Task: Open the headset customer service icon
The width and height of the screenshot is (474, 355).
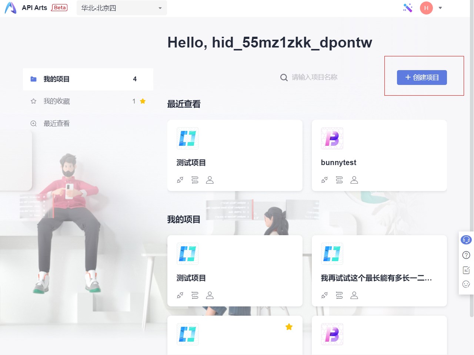Action: 466,240
